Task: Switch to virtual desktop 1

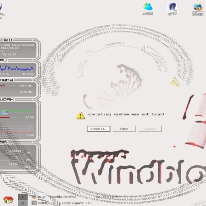Action: (23, 197)
